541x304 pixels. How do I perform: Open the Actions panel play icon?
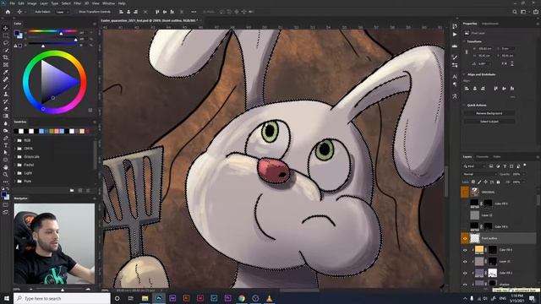click(x=455, y=35)
